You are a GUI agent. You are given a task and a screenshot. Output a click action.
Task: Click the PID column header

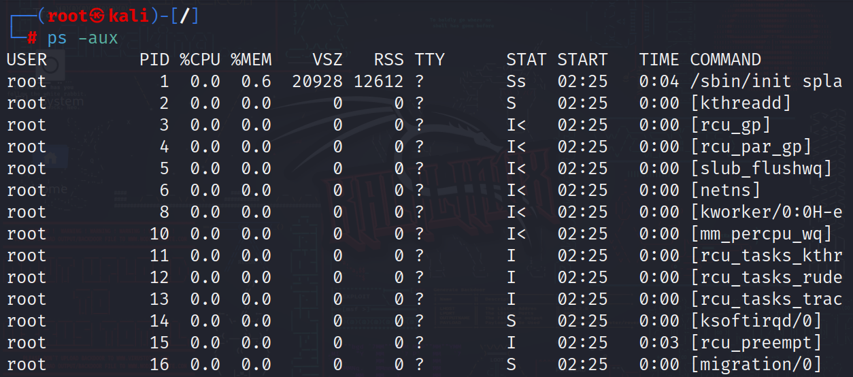[154, 60]
